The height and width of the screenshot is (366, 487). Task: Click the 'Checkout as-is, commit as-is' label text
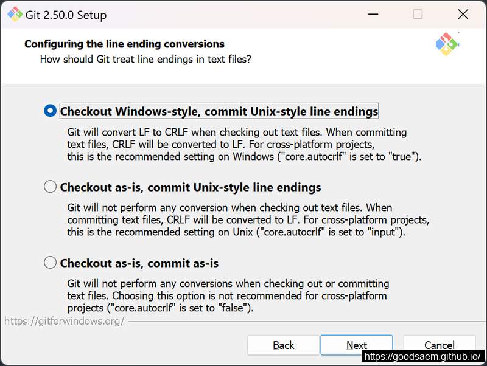point(139,263)
